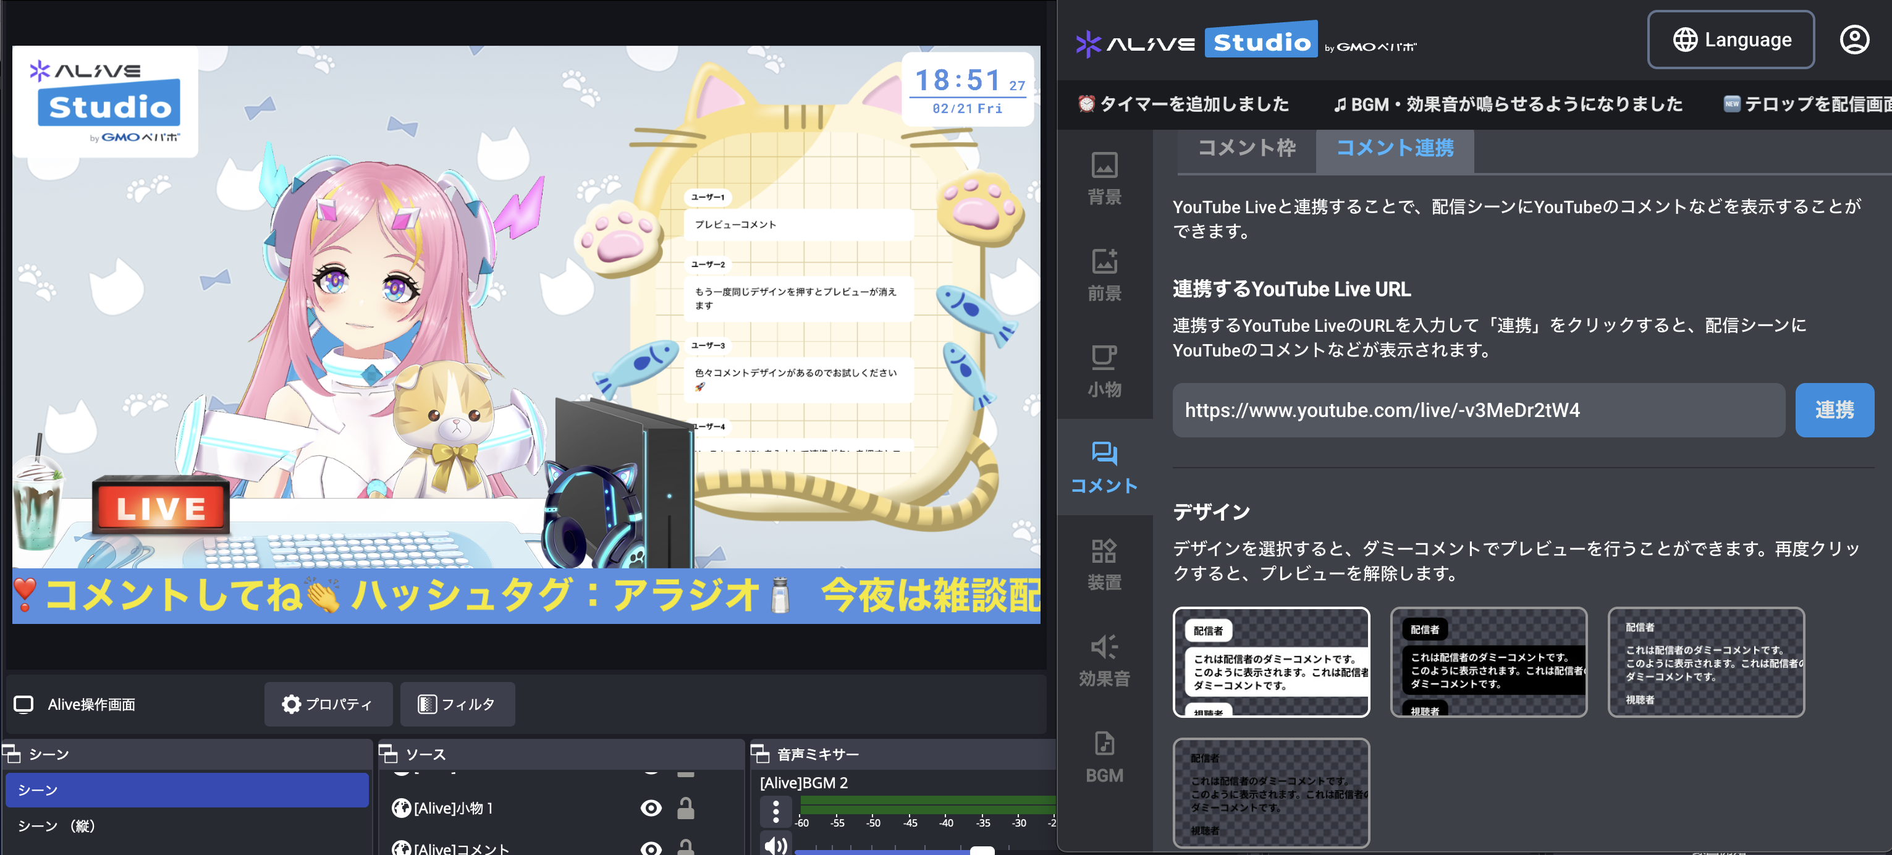The width and height of the screenshot is (1892, 855).
Task: Select the transparent white-text design thumbnail
Action: pyautogui.click(x=1705, y=662)
